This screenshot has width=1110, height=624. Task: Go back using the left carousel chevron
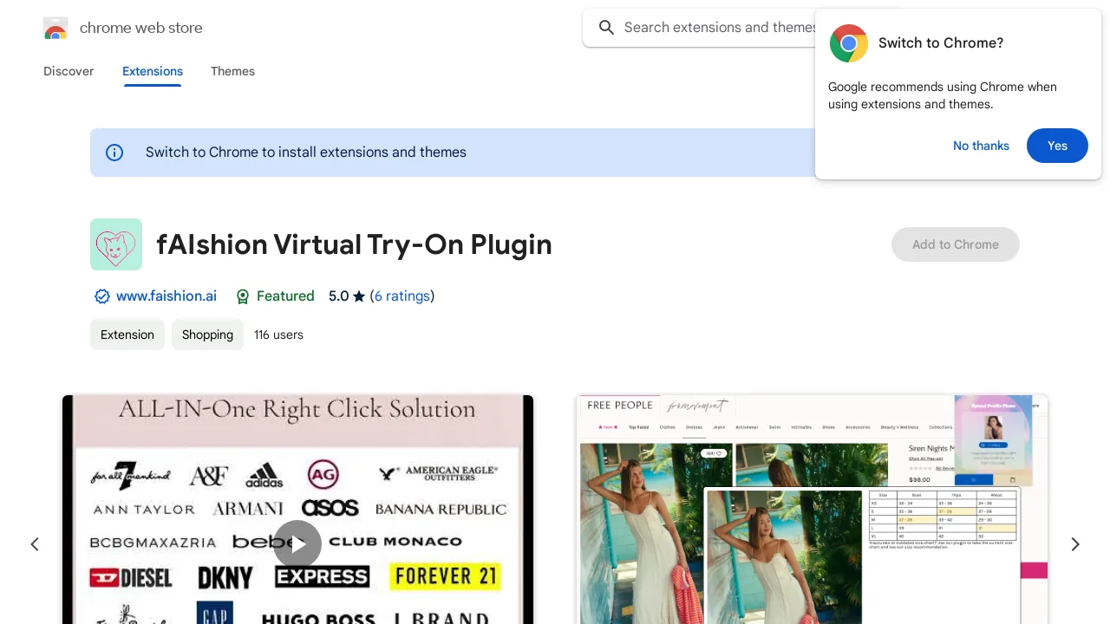[35, 544]
